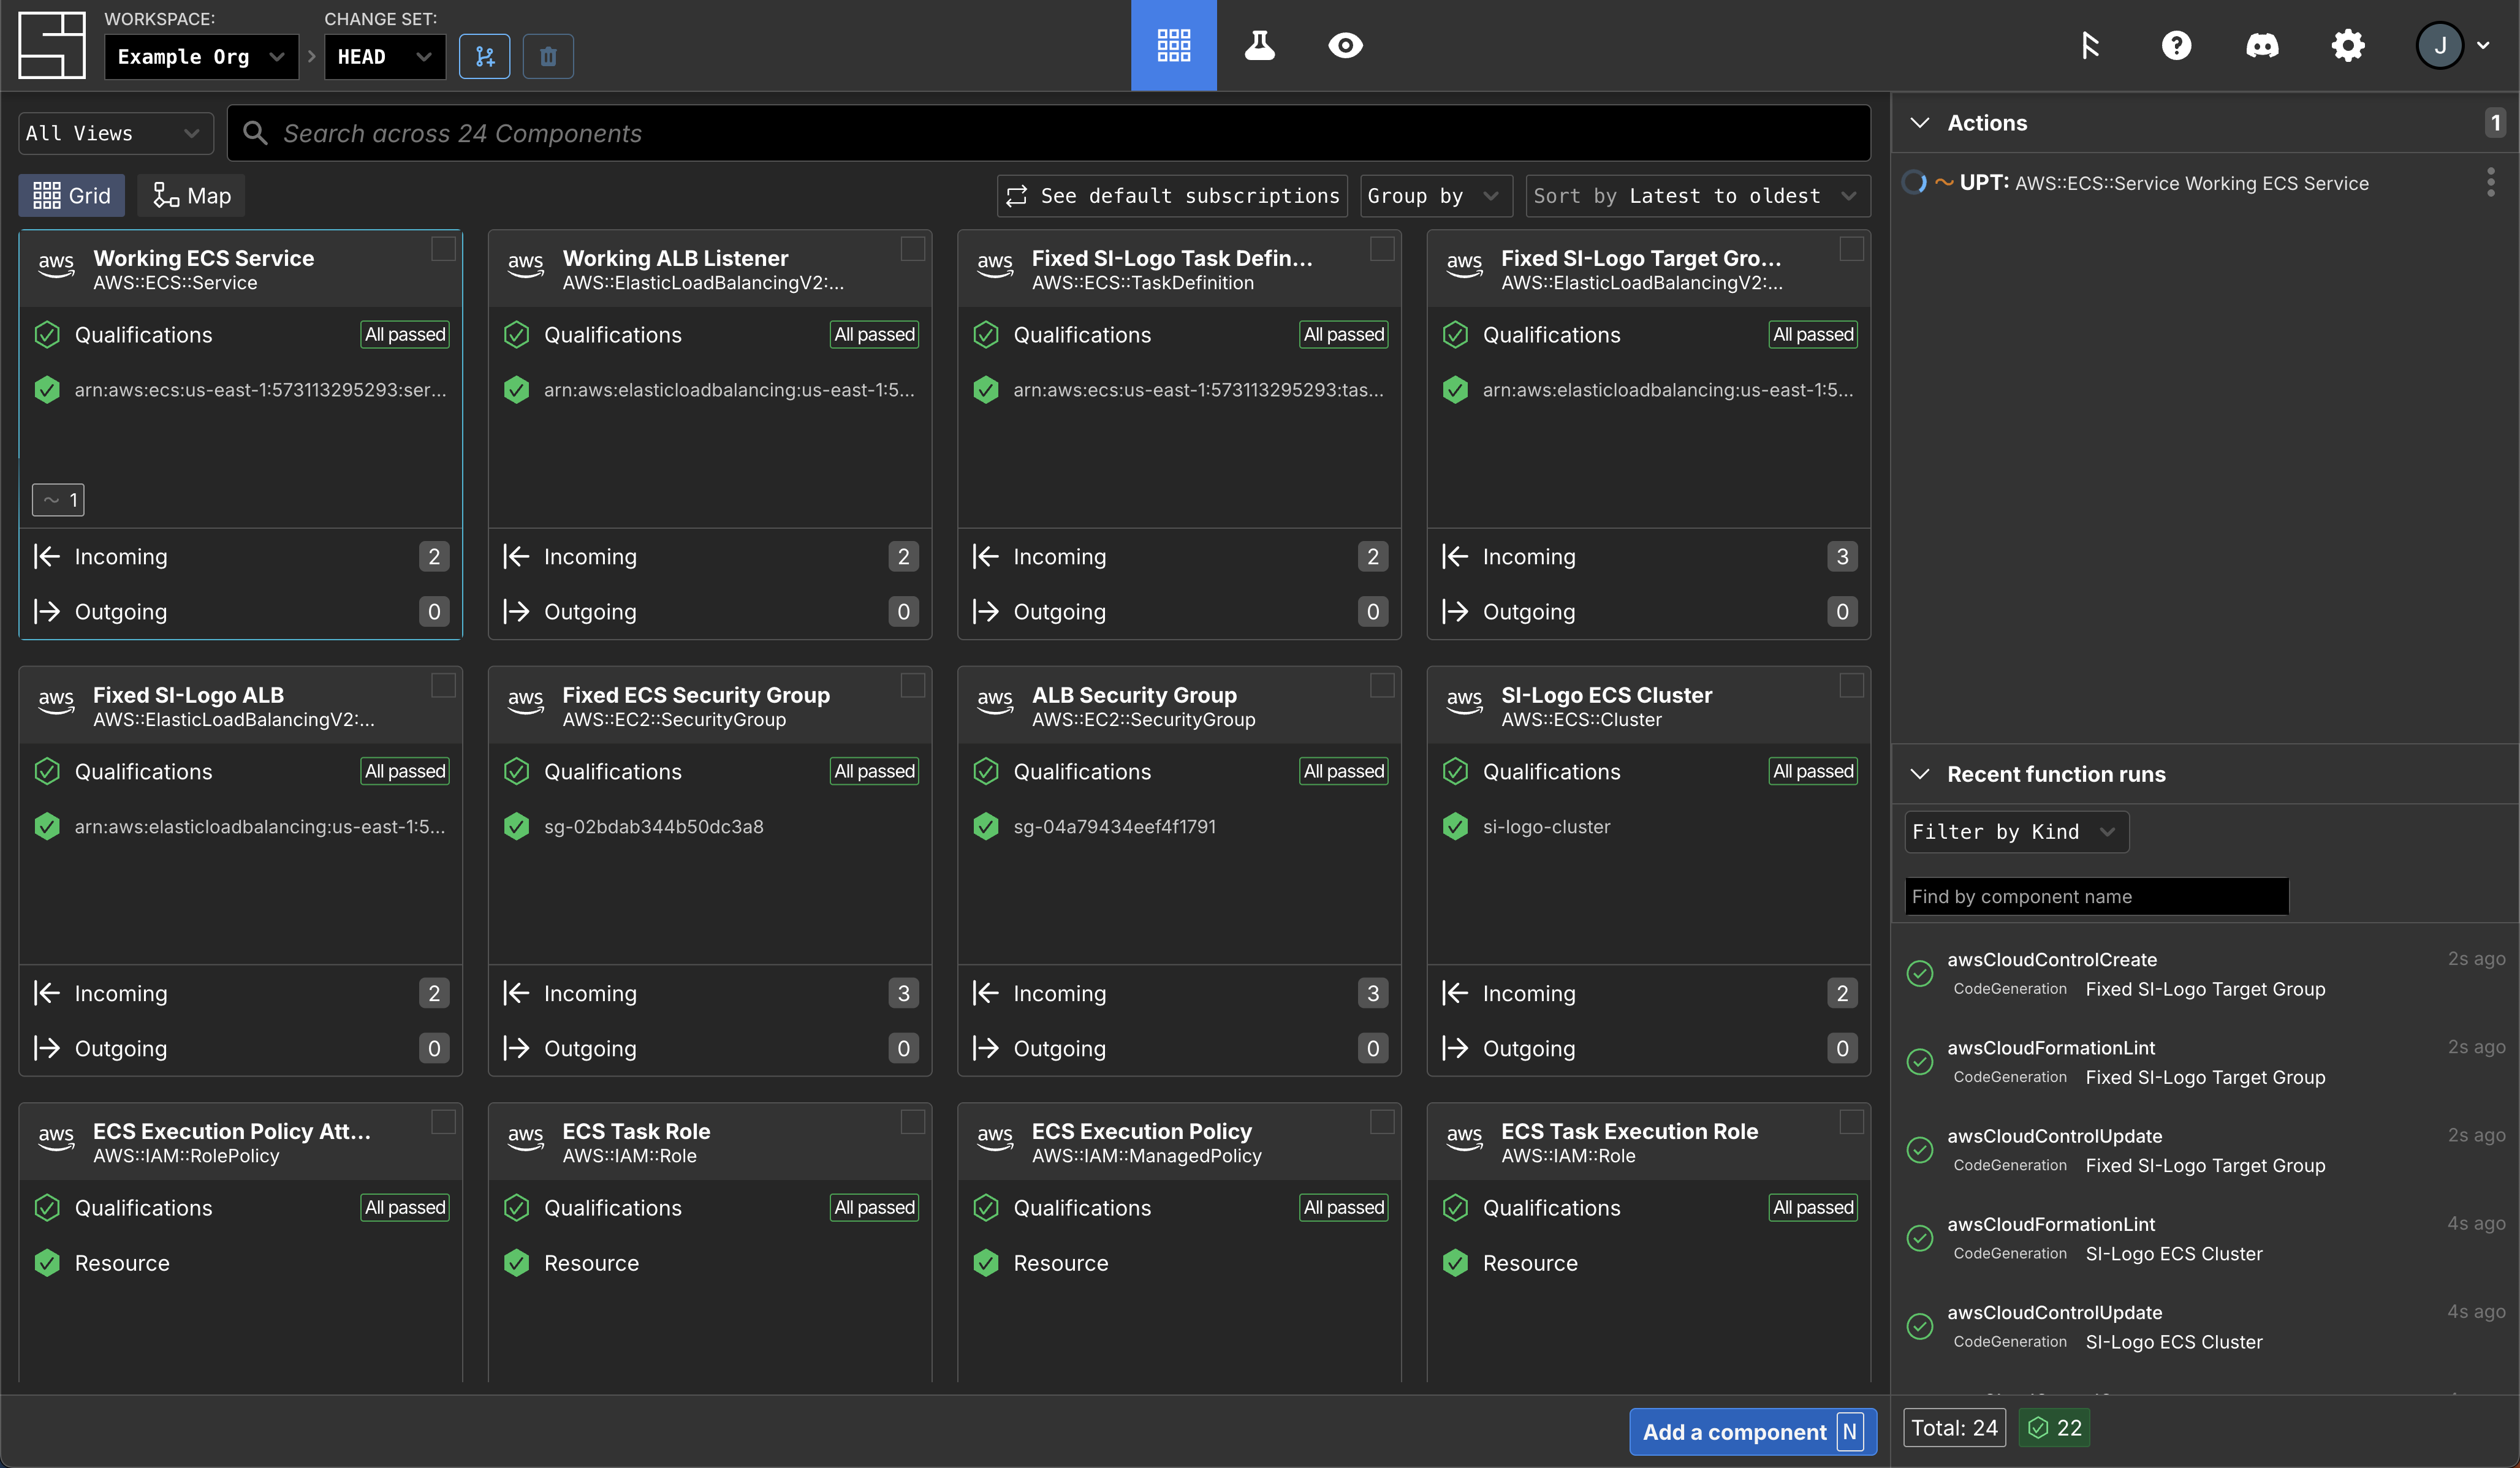The height and width of the screenshot is (1468, 2520).
Task: Open the eye audit view in the top nav
Action: point(1345,45)
